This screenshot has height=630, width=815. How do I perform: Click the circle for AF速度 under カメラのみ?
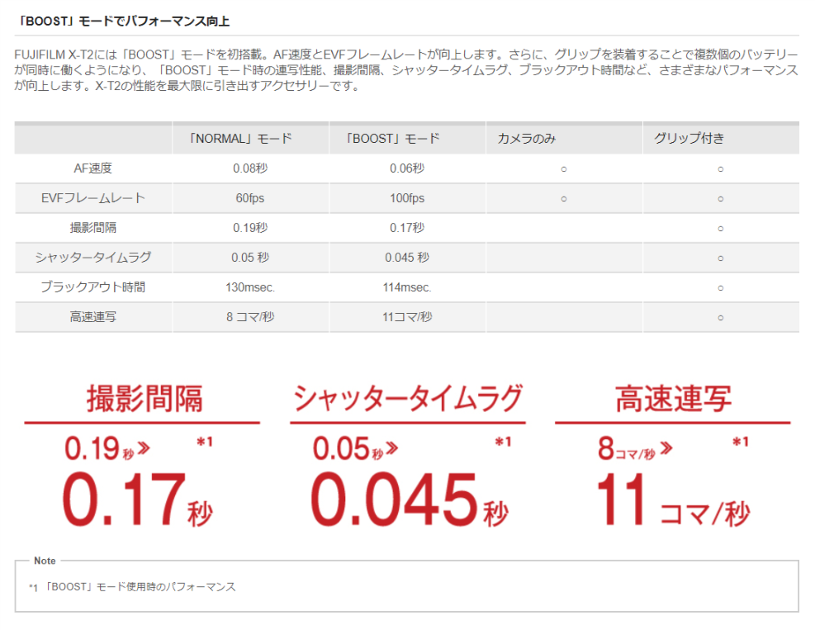pos(564,169)
